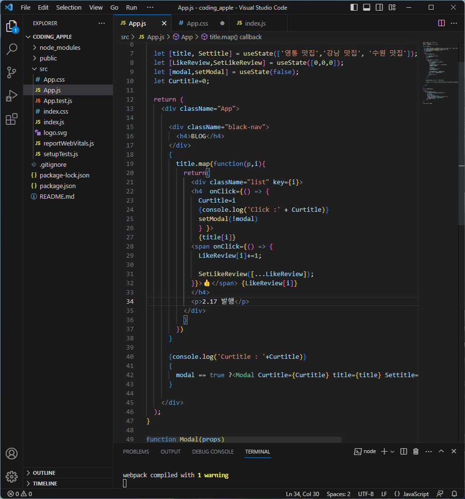This screenshot has width=465, height=499.
Task: Switch to the PROBLEMS panel tab
Action: coord(136,452)
